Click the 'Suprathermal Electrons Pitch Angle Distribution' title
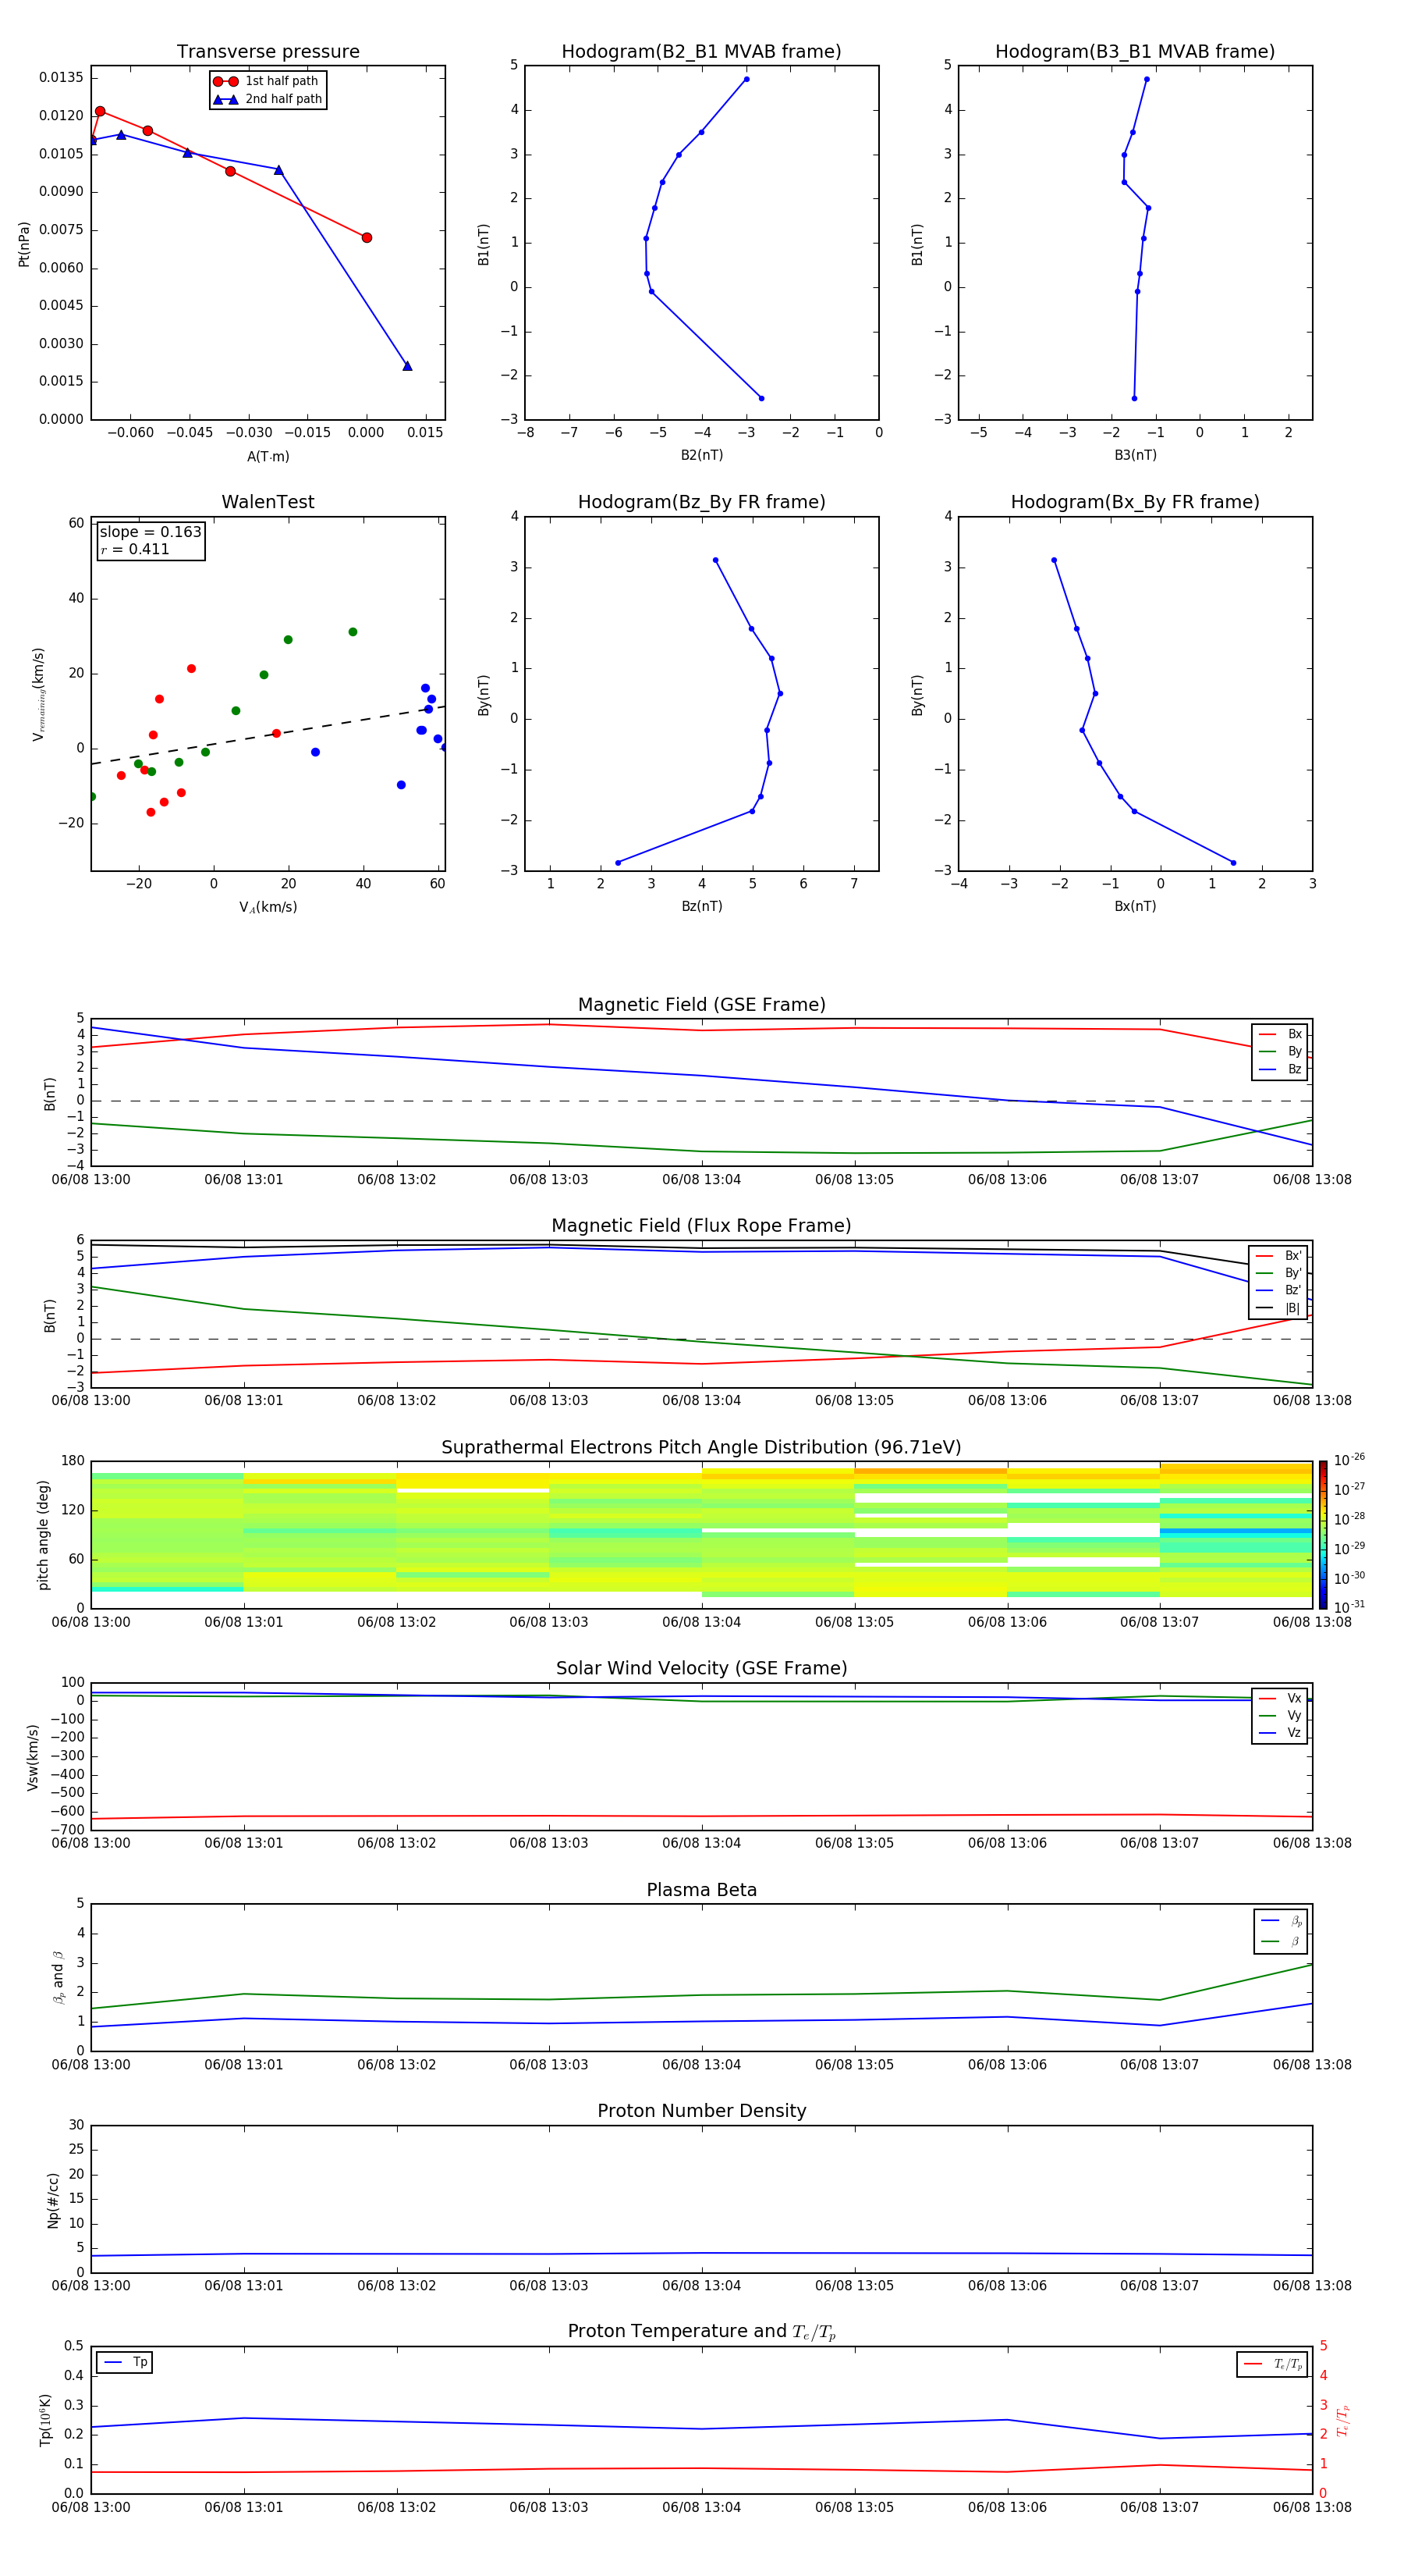Viewport: 1404px width, 2576px height. [701, 1447]
